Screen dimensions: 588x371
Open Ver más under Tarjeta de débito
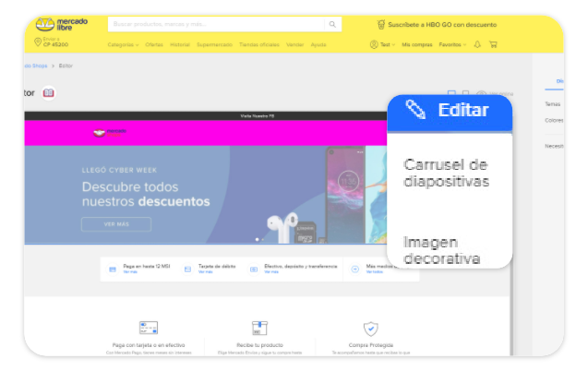[205, 272]
